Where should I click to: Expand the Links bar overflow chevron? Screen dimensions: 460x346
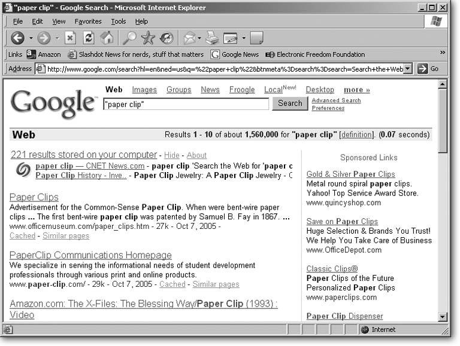coord(443,53)
